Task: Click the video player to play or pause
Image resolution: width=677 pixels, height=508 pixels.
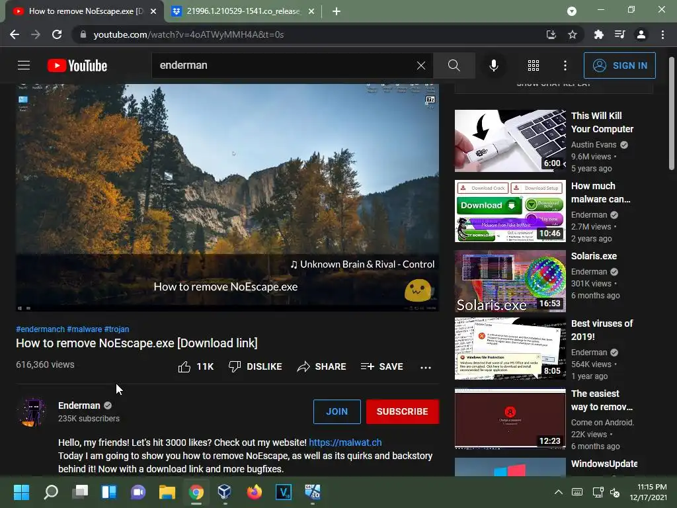Action: [227, 197]
